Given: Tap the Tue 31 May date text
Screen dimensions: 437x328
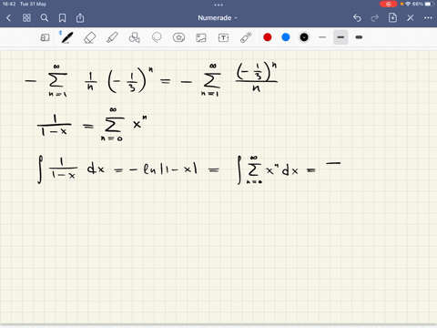Looking at the screenshot, I should tap(33, 4).
